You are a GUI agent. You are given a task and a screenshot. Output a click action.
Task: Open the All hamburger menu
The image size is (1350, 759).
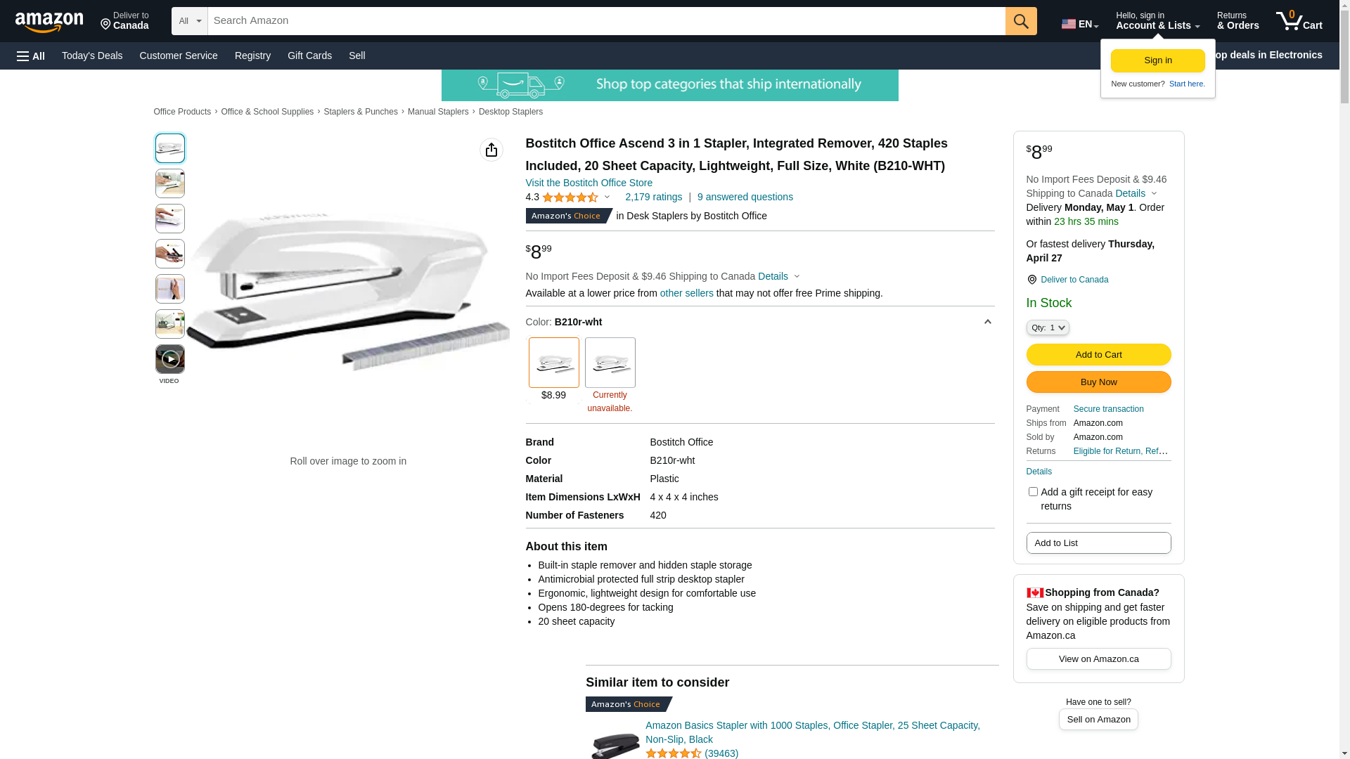[x=31, y=56]
